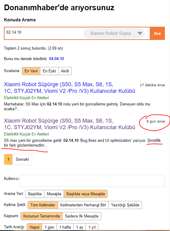Open Elektrikli Küçük Ev Aletleri category under first result
The height and width of the screenshot is (231, 170).
26,98
